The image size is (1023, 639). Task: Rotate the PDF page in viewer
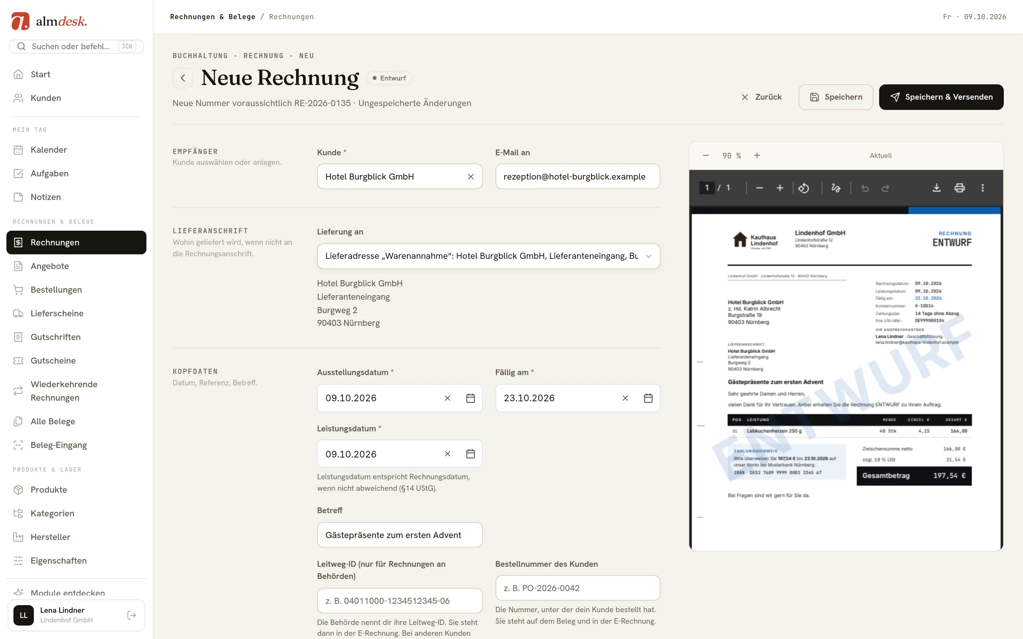(804, 188)
